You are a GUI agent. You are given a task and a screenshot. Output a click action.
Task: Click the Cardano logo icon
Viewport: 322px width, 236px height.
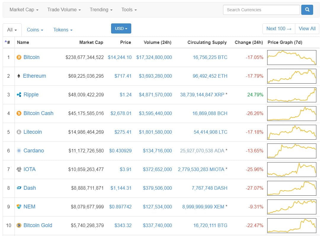[x=19, y=151]
